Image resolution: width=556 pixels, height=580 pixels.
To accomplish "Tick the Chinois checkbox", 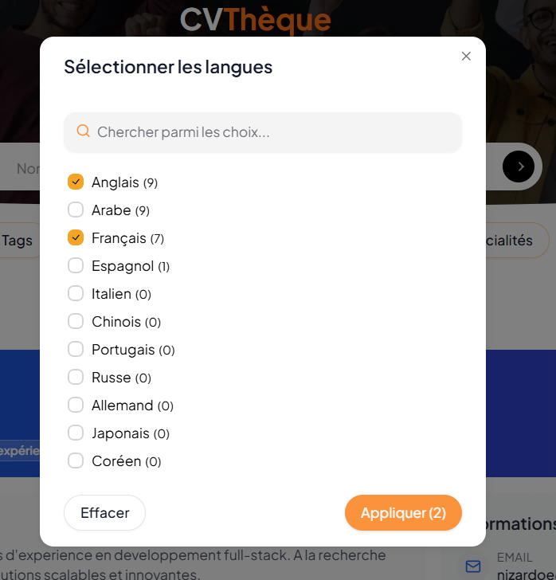I will [76, 322].
